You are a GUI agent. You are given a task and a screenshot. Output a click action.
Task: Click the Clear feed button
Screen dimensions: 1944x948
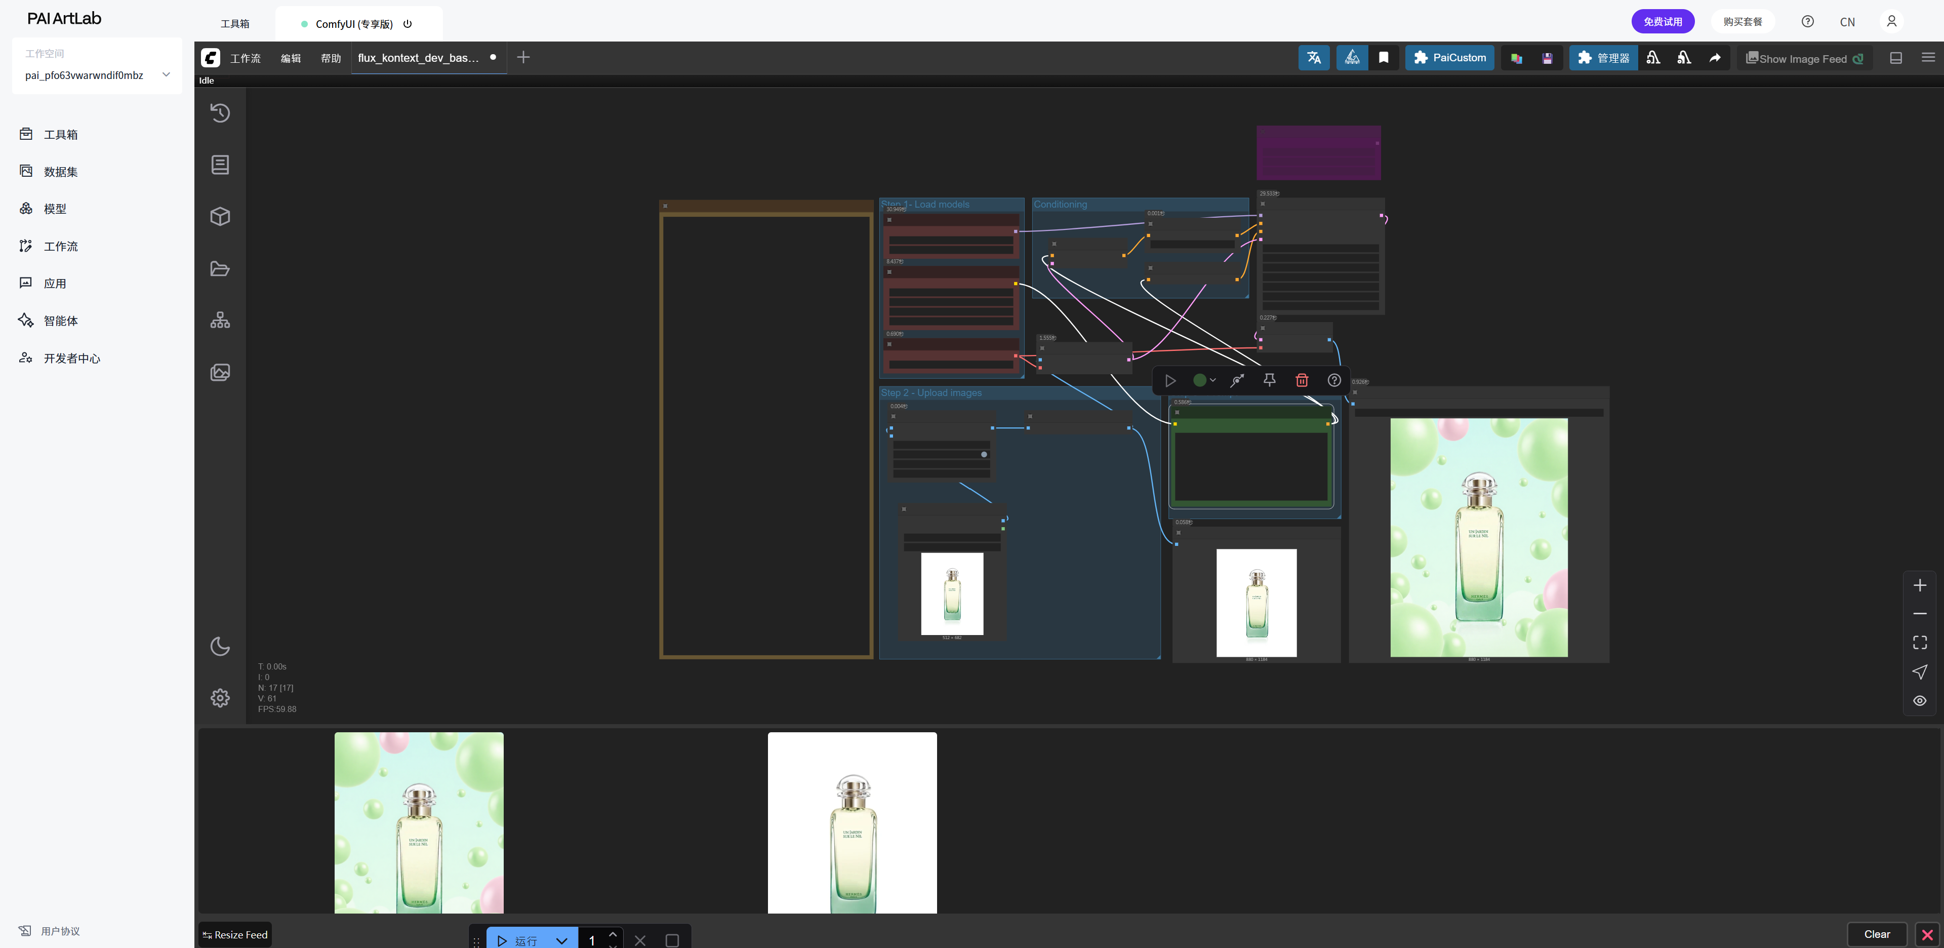pos(1876,934)
